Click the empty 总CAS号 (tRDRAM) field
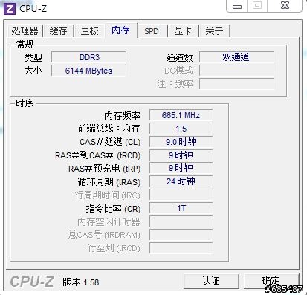The image size is (307, 295). [x=181, y=235]
